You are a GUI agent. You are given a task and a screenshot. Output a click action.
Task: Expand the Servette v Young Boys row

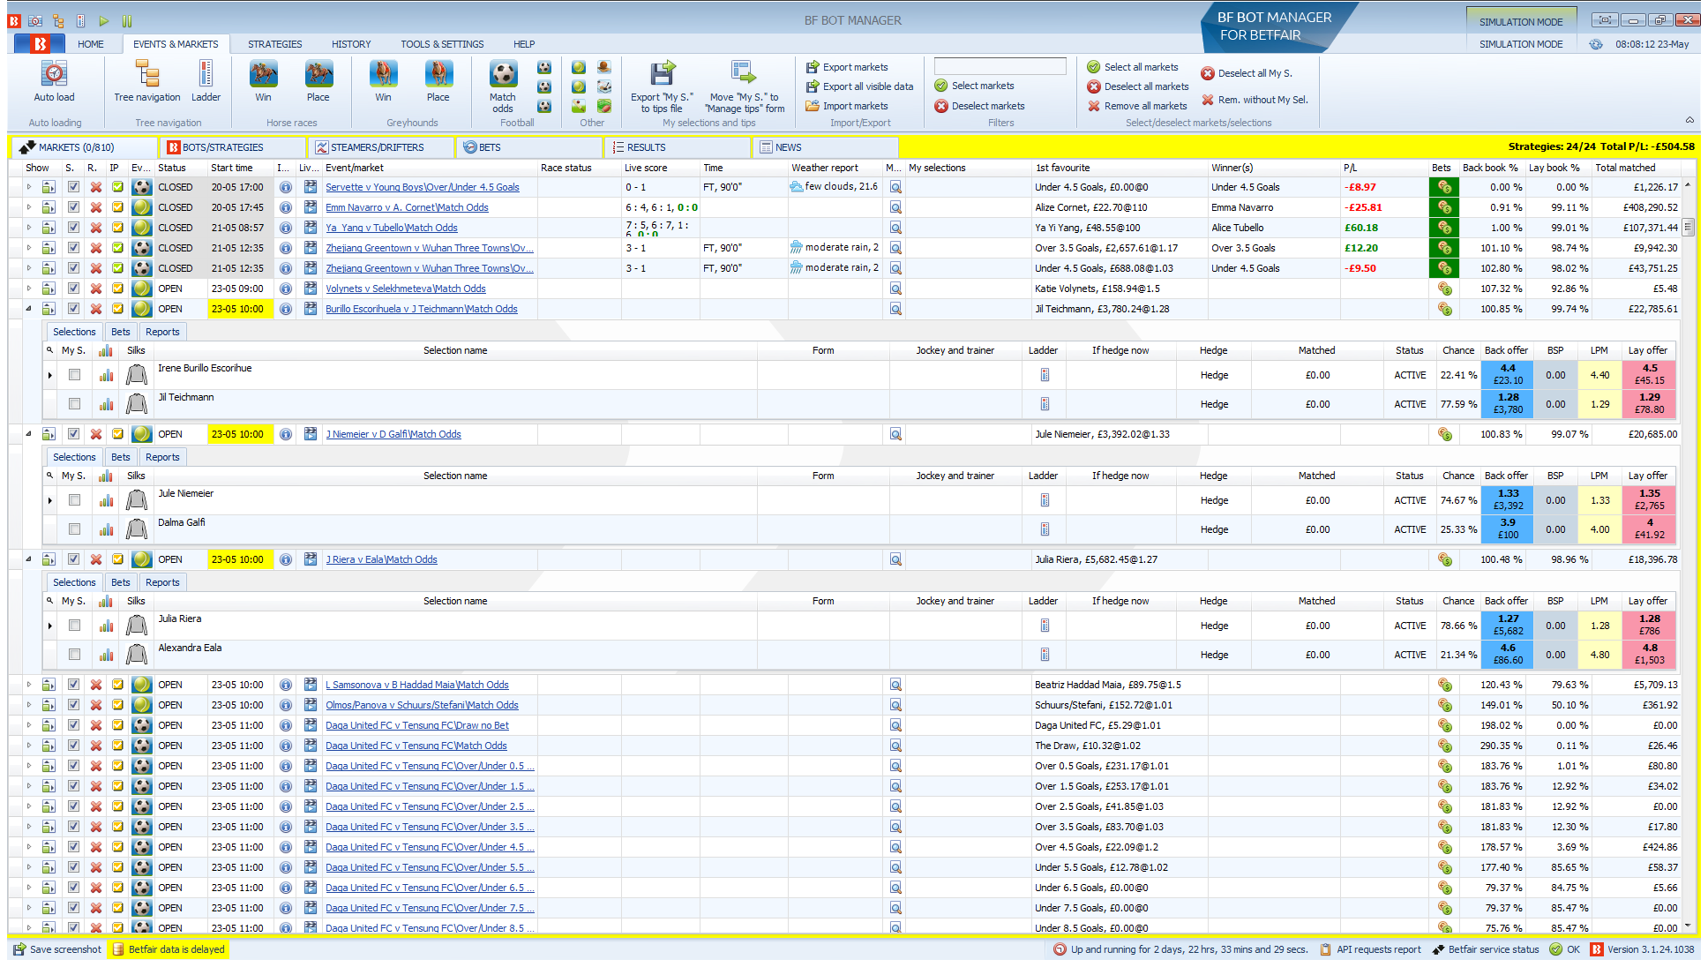point(28,187)
